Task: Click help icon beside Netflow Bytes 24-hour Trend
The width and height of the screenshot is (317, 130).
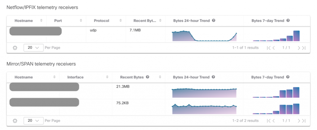Action: [214, 21]
